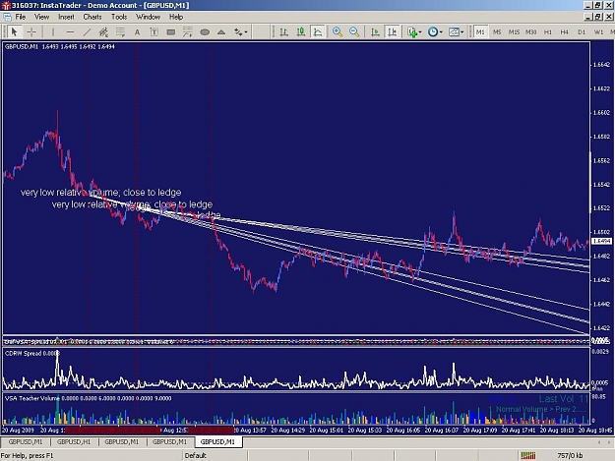Set timeframe to H1
Viewport: 615px width, 461px height.
tap(547, 31)
